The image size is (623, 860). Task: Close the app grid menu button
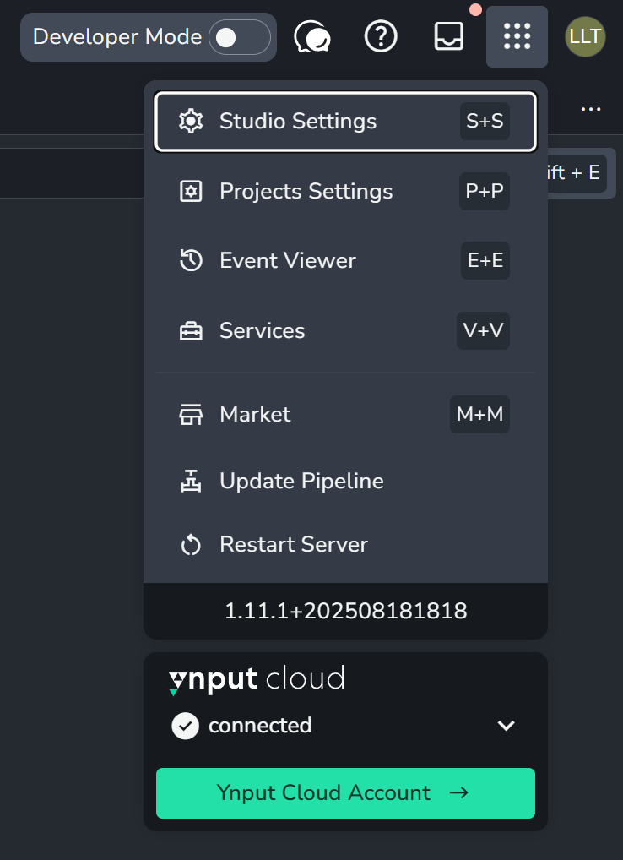tap(517, 36)
